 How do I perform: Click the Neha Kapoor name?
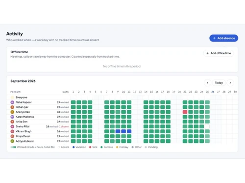[x=24, y=102]
